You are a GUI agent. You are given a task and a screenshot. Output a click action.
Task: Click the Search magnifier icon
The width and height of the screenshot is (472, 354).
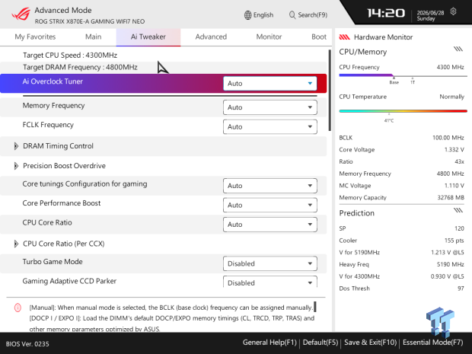click(x=292, y=15)
